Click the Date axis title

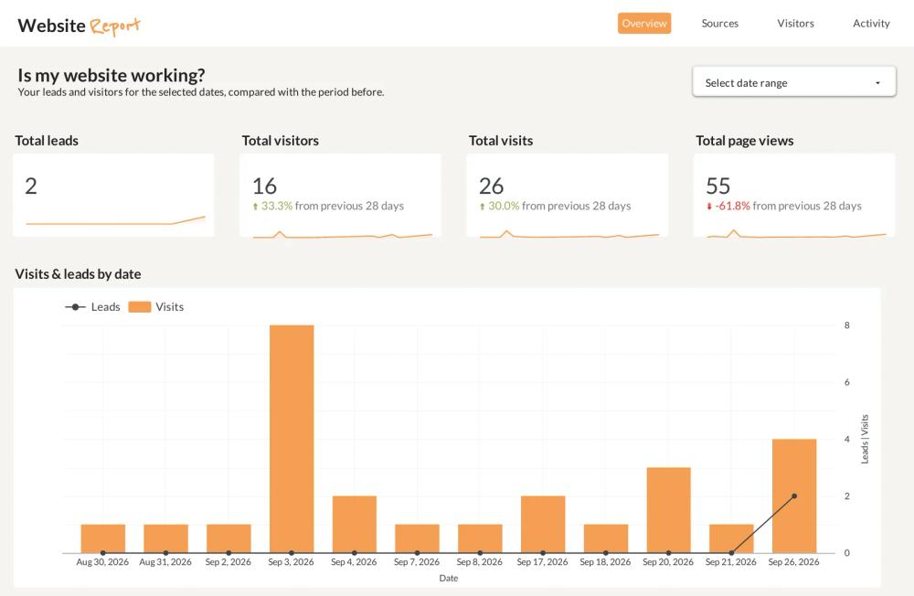[x=448, y=578]
